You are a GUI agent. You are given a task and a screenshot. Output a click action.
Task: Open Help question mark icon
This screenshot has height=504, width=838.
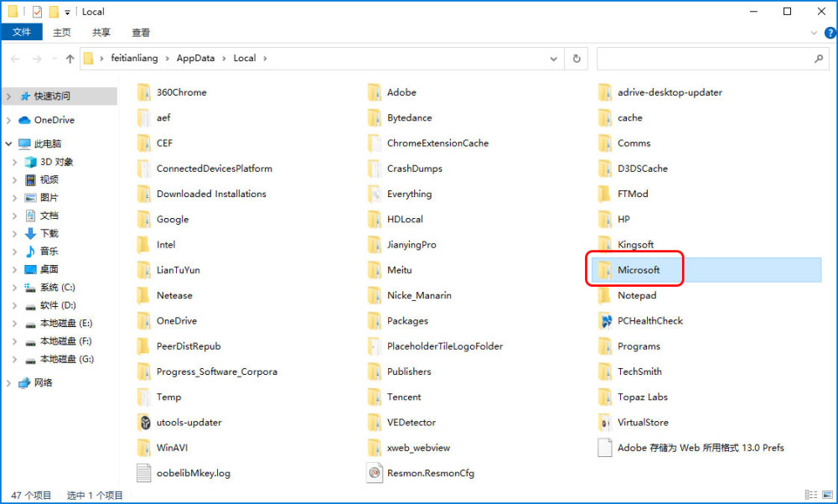pyautogui.click(x=830, y=33)
